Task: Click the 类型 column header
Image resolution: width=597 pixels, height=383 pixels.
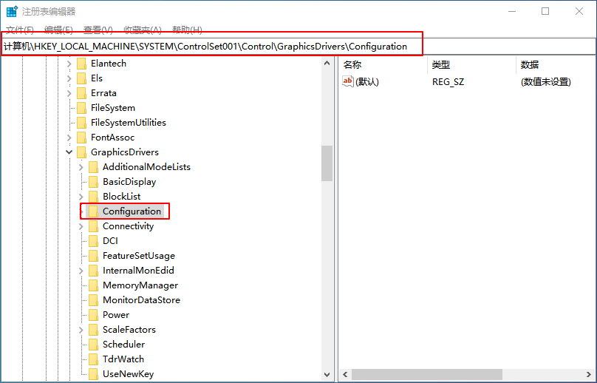Action: click(x=441, y=65)
